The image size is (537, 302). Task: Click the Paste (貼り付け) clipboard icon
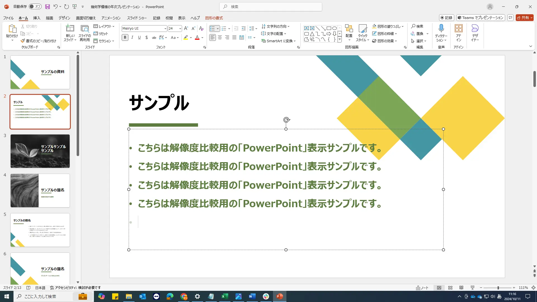12,29
